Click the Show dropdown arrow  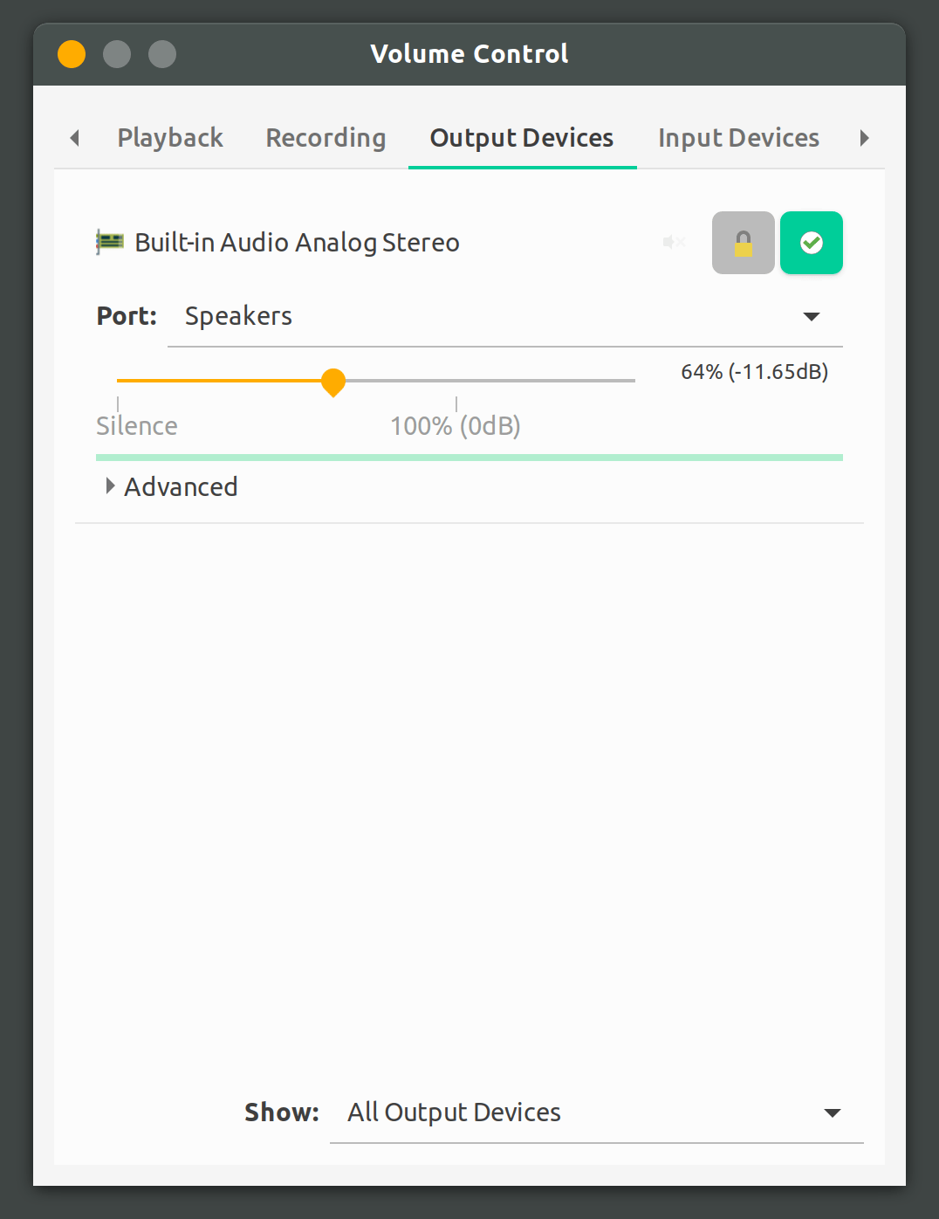click(833, 1112)
